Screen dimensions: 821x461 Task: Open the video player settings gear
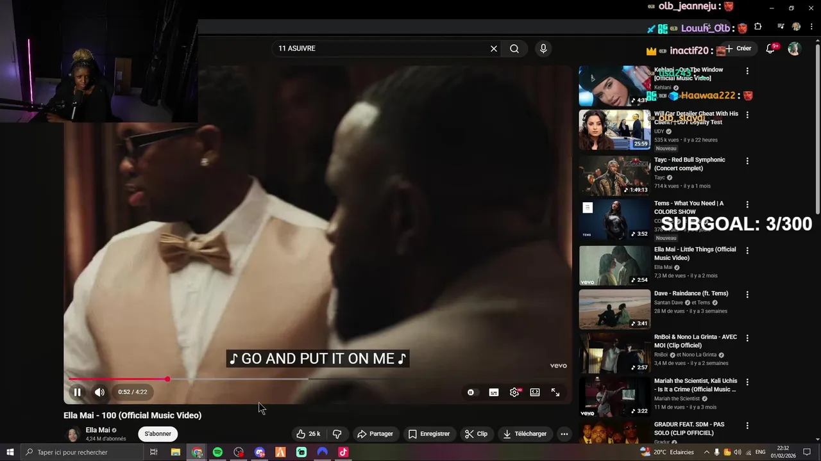point(514,392)
